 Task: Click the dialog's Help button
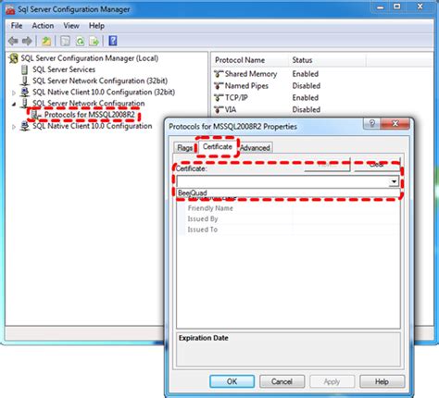pyautogui.click(x=382, y=381)
